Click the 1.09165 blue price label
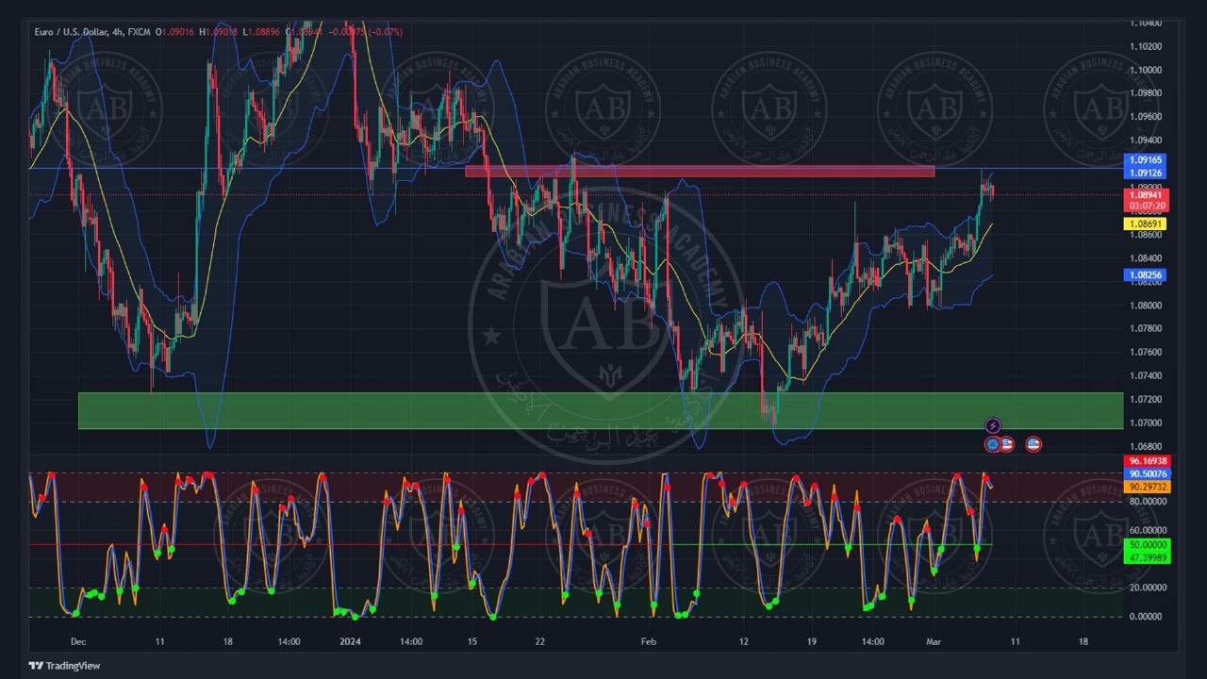 (x=1147, y=161)
